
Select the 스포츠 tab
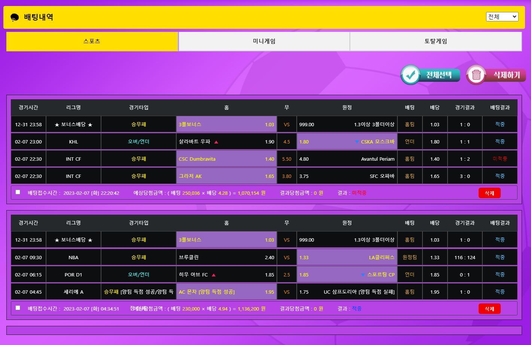coord(92,41)
